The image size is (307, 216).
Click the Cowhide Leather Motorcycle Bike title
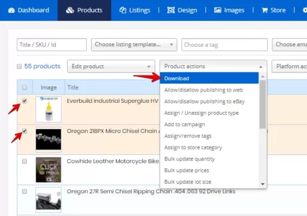pyautogui.click(x=113, y=161)
